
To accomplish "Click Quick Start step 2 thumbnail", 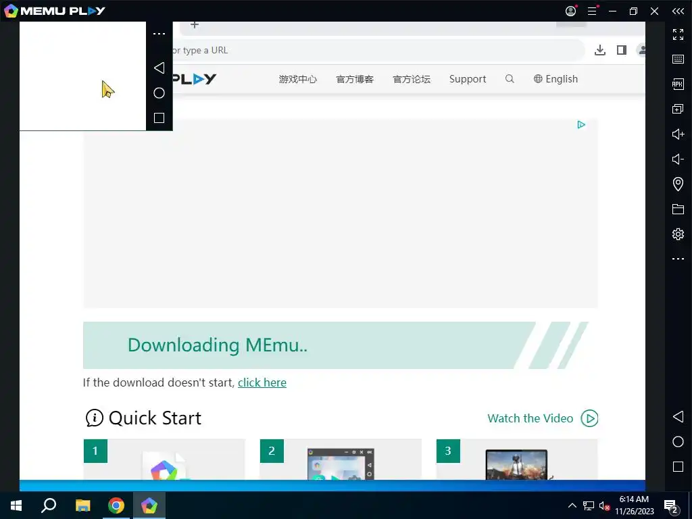I will click(341, 460).
